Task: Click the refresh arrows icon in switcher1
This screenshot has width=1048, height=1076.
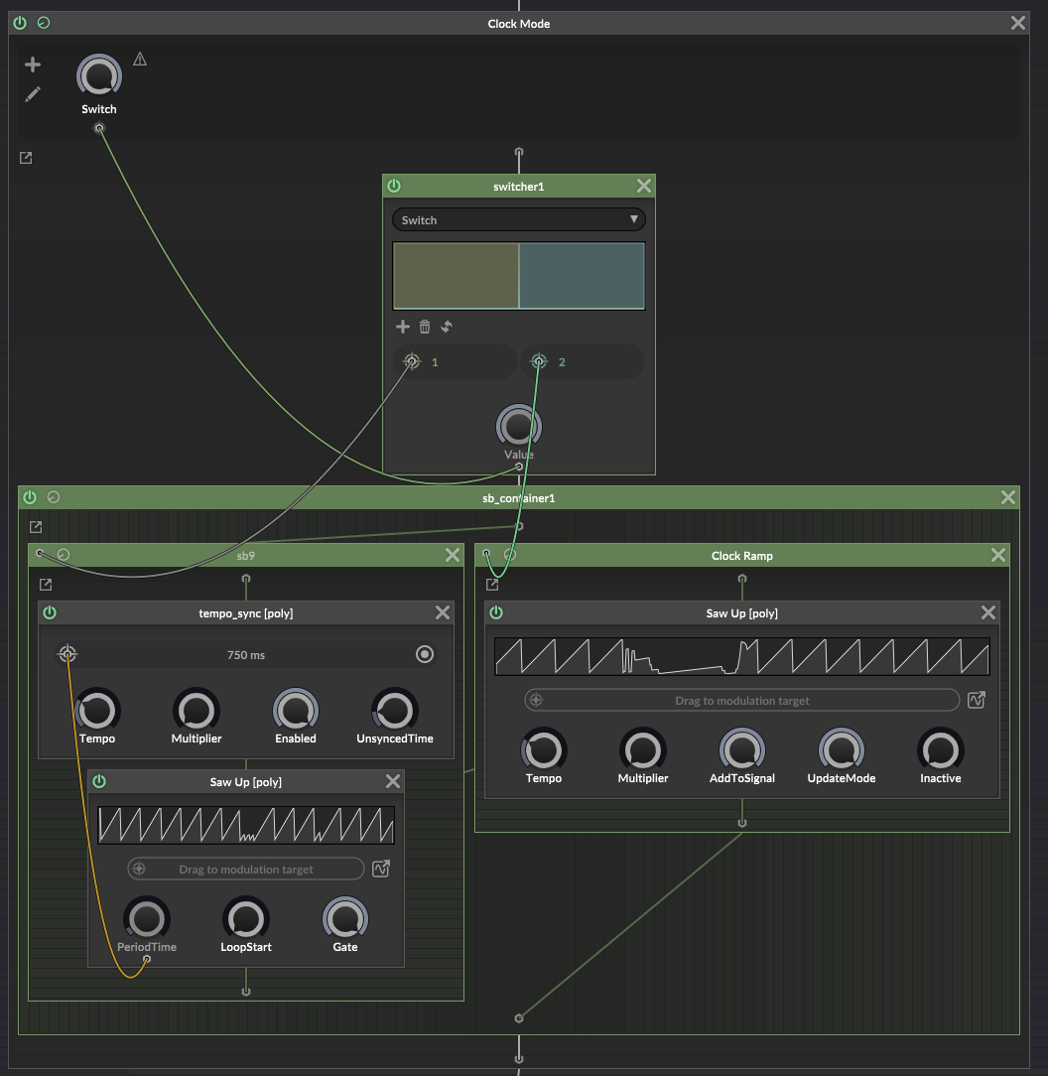Action: click(x=447, y=327)
